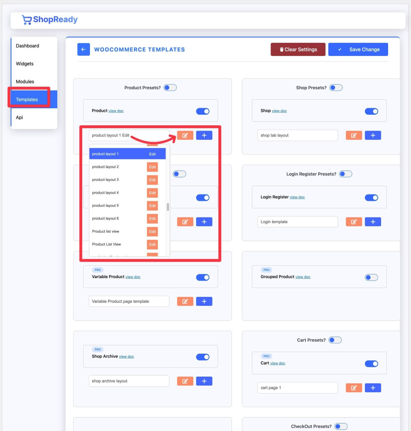The width and height of the screenshot is (411, 431).
Task: Disable the Login Register template toggle
Action: pos(371,198)
